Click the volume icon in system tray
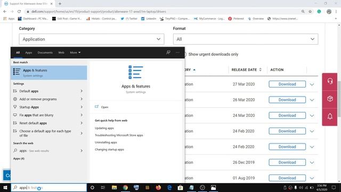Screen dimensions: 341x192 (301, 187)
